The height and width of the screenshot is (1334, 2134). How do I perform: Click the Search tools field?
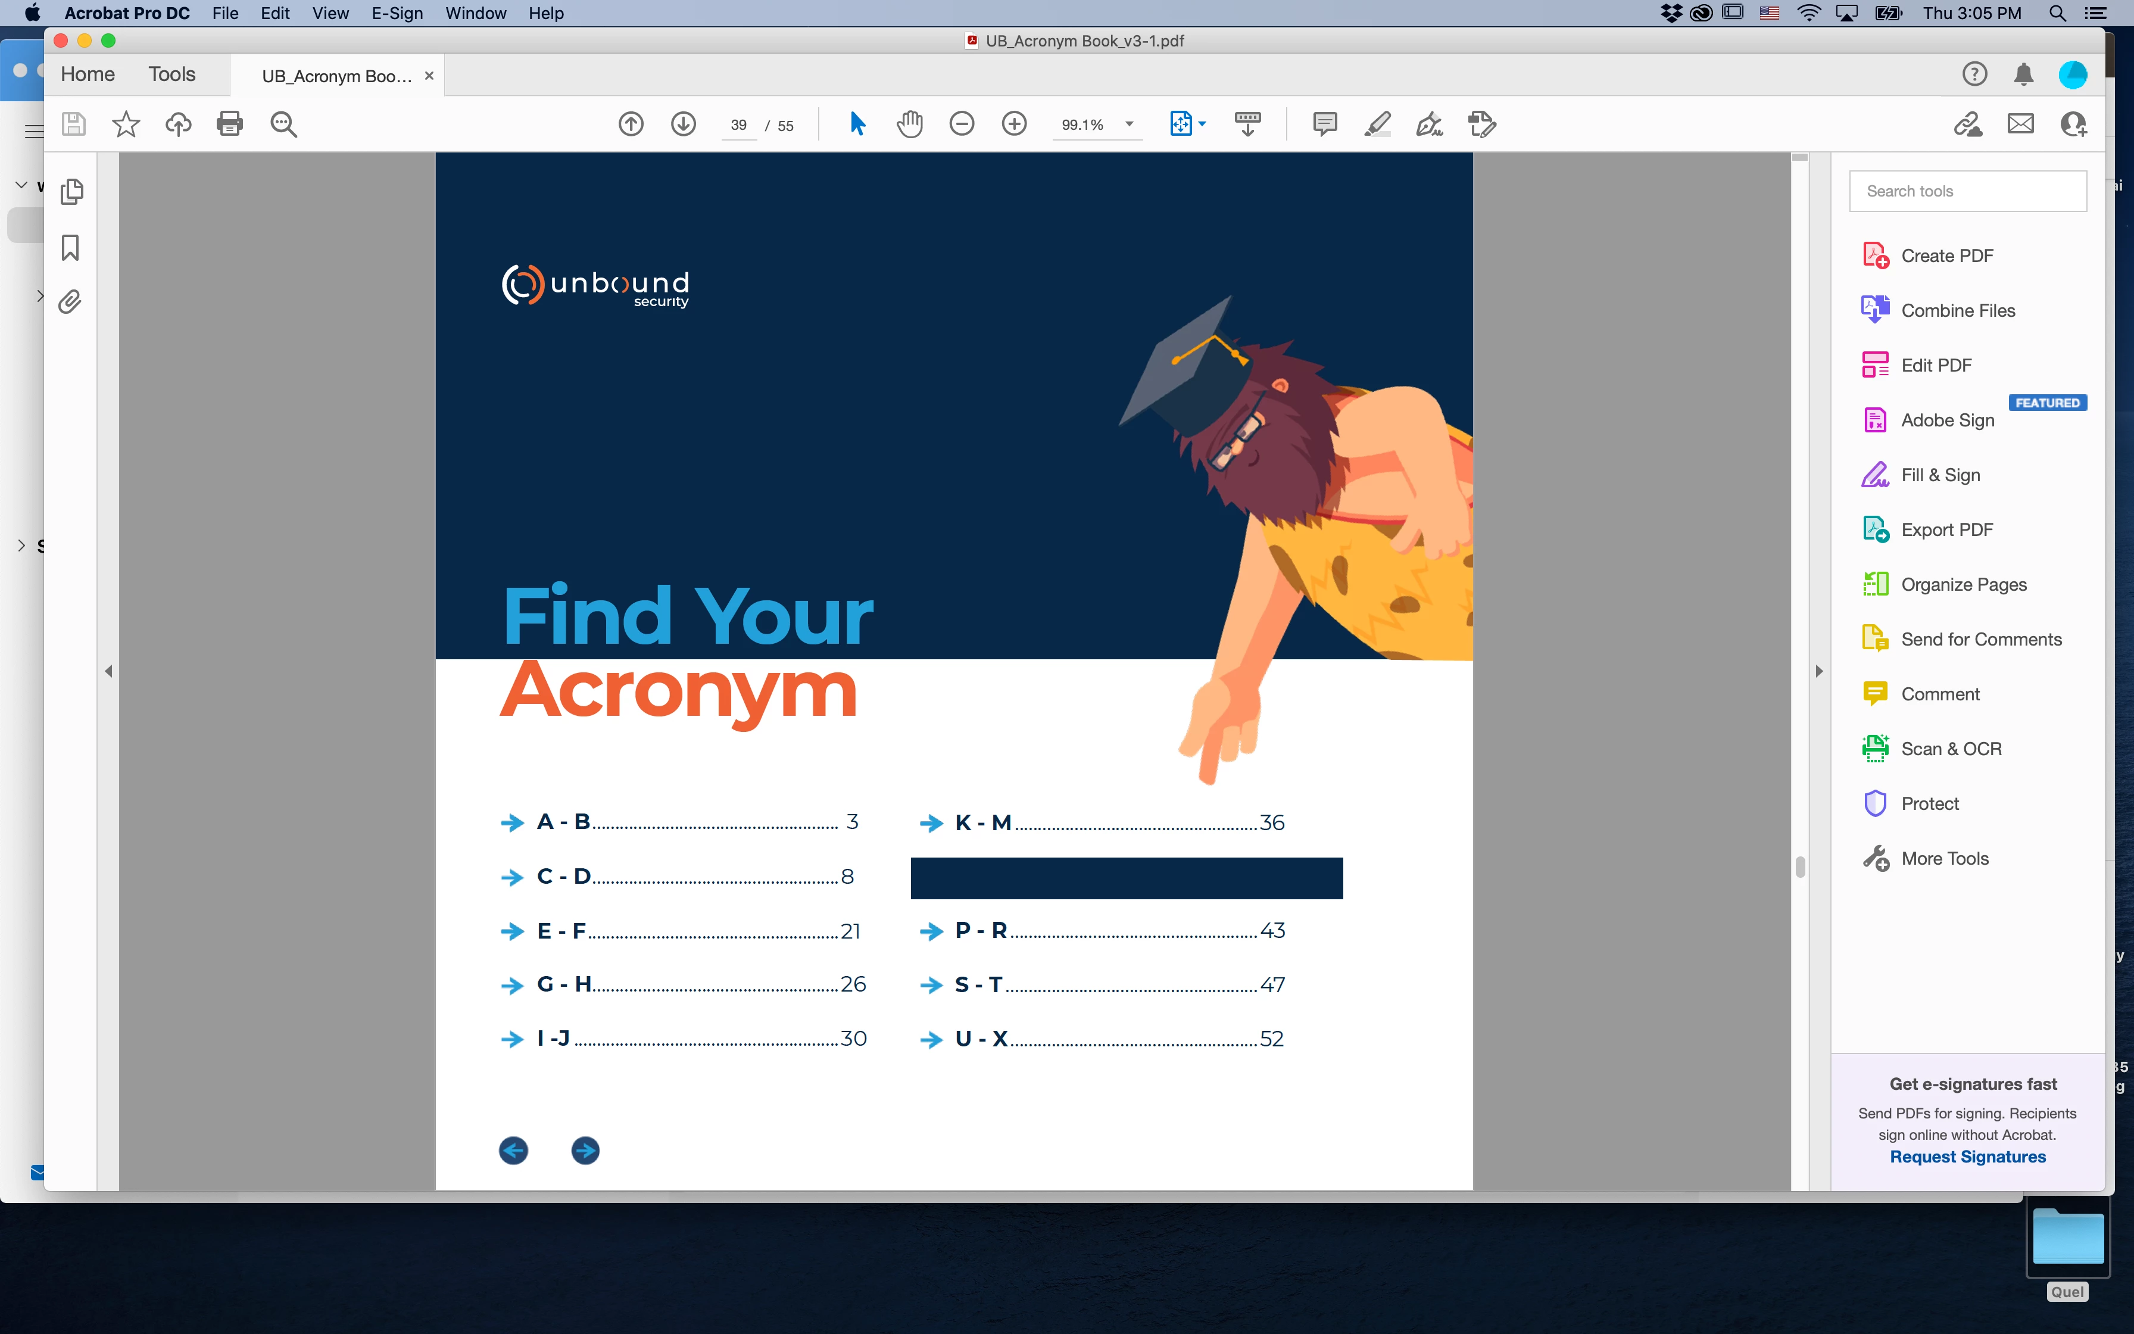point(1967,191)
